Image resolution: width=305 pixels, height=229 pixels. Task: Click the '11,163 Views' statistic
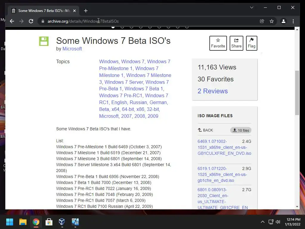click(217, 67)
